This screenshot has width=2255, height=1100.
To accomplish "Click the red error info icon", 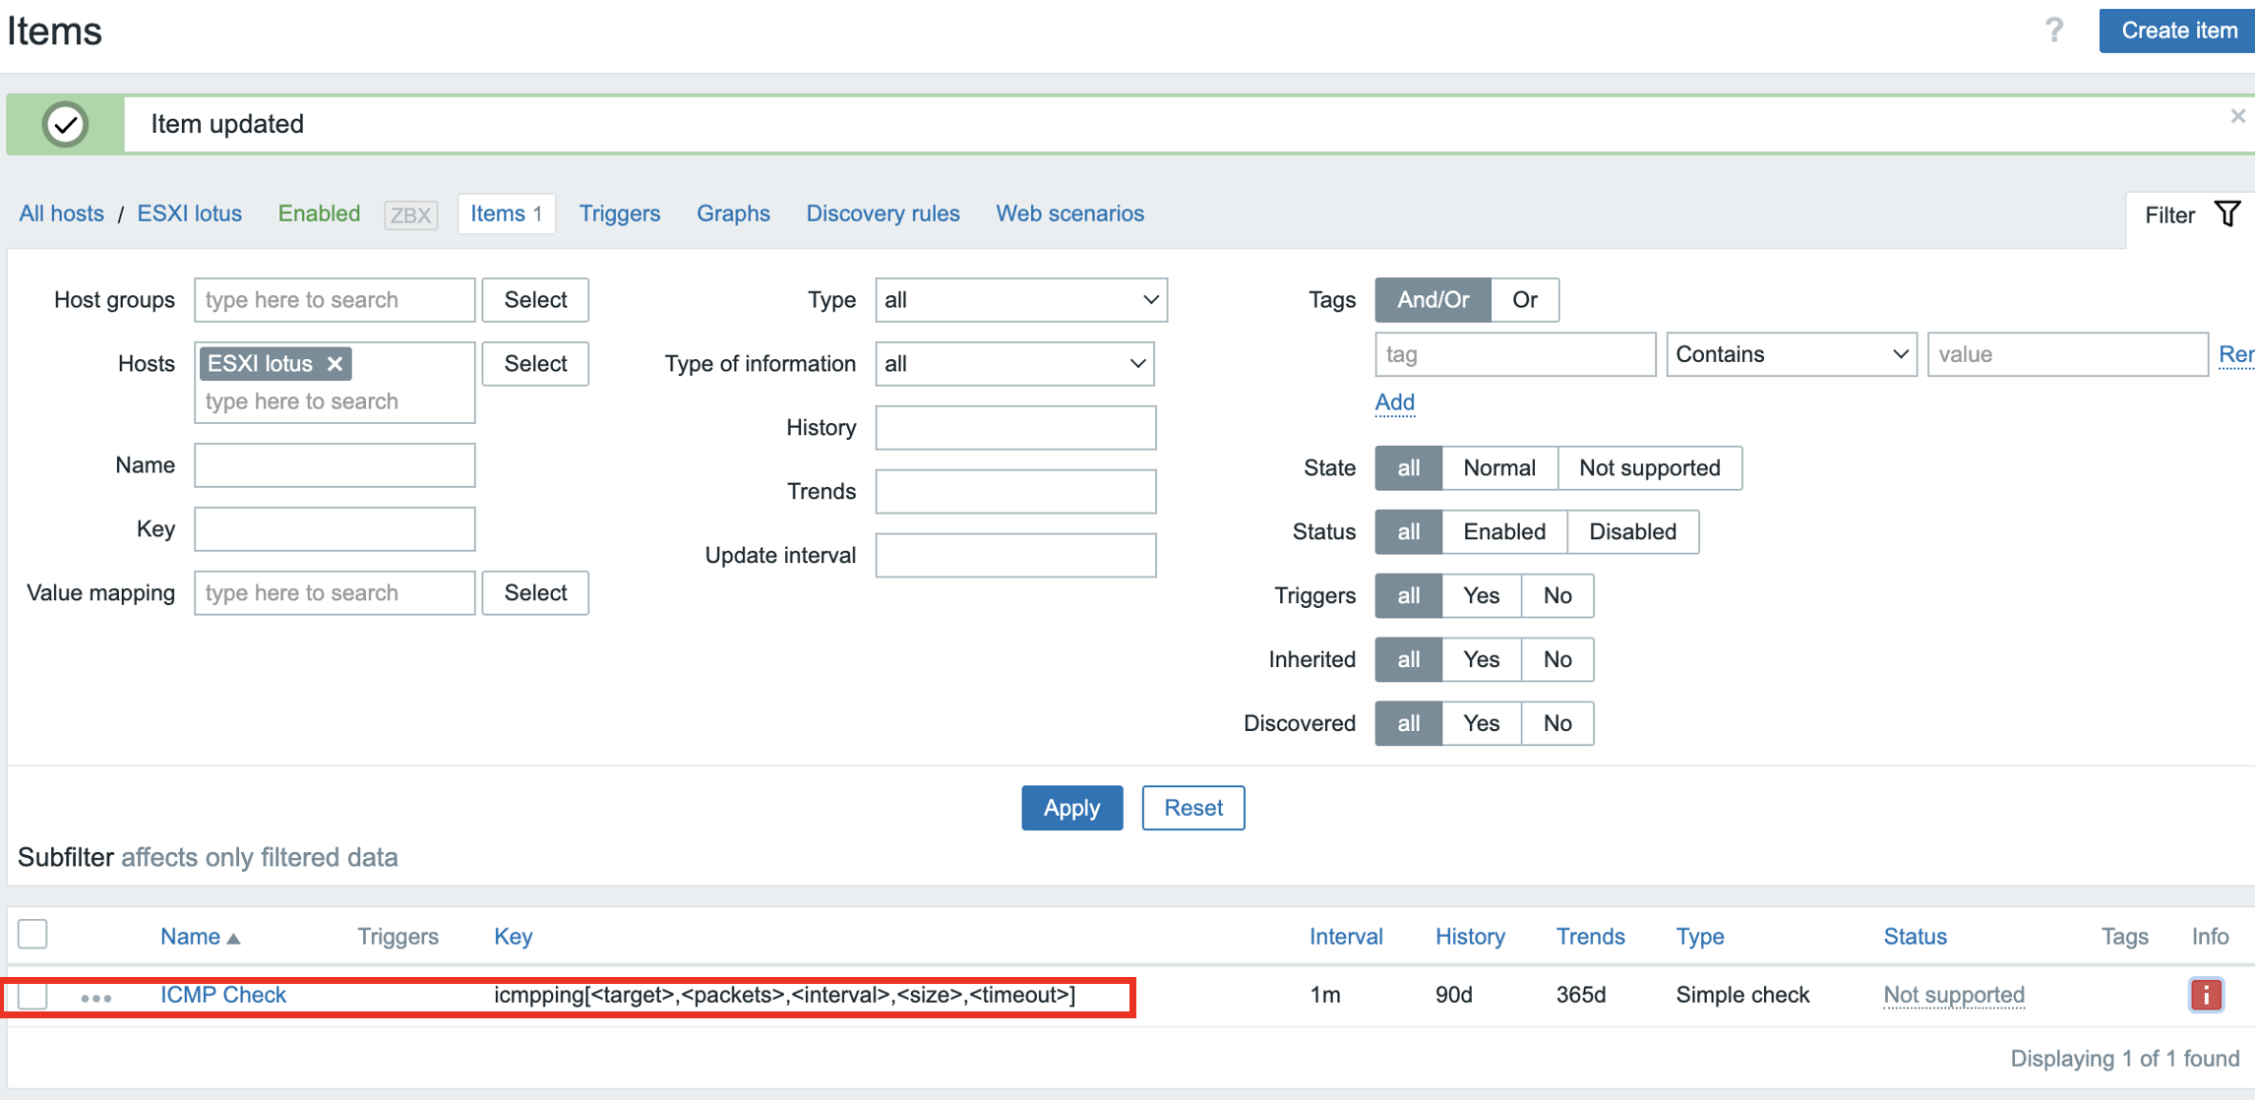I will click(x=2205, y=995).
